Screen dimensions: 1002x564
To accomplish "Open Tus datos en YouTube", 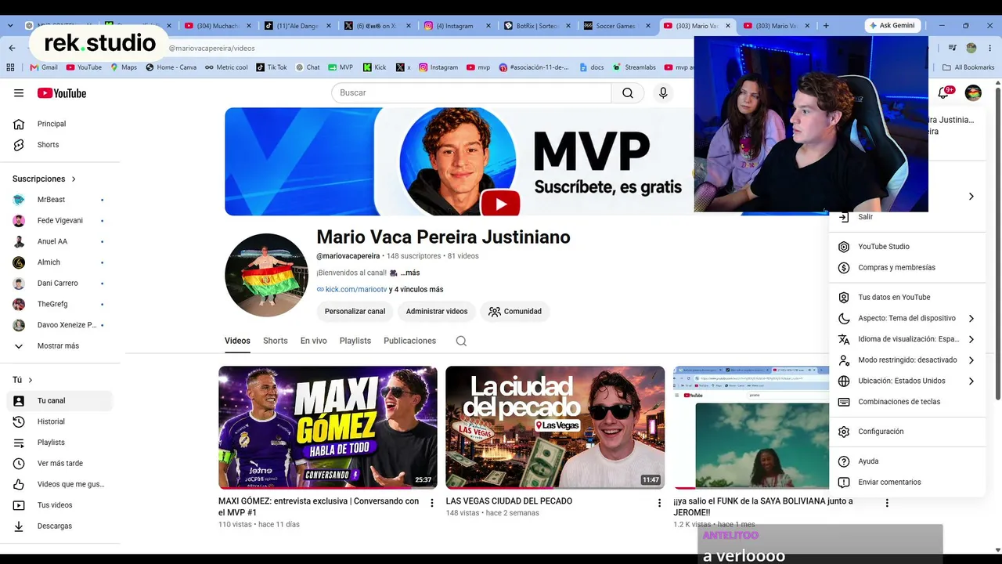I will click(906, 298).
